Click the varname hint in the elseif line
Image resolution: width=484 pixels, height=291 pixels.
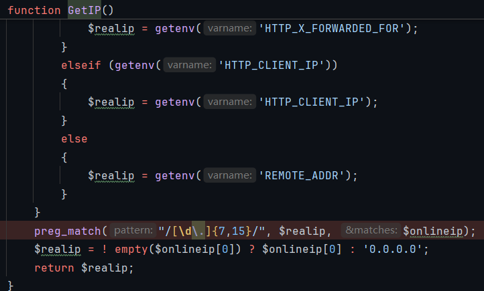(190, 65)
